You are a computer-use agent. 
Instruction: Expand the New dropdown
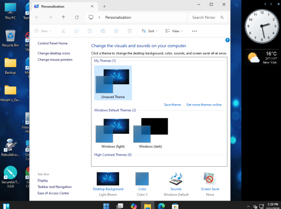43,31
